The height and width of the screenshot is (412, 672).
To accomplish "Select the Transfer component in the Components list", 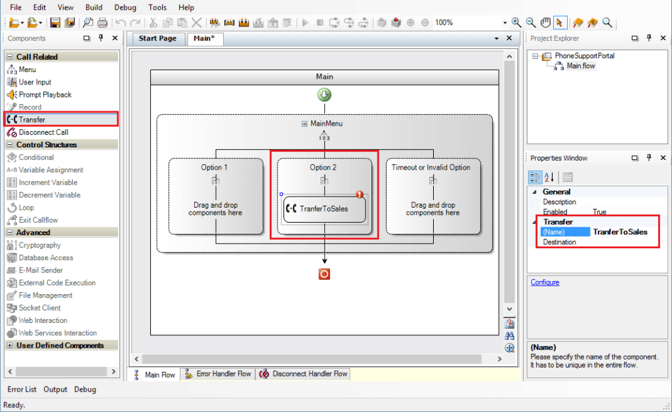I will (x=61, y=120).
